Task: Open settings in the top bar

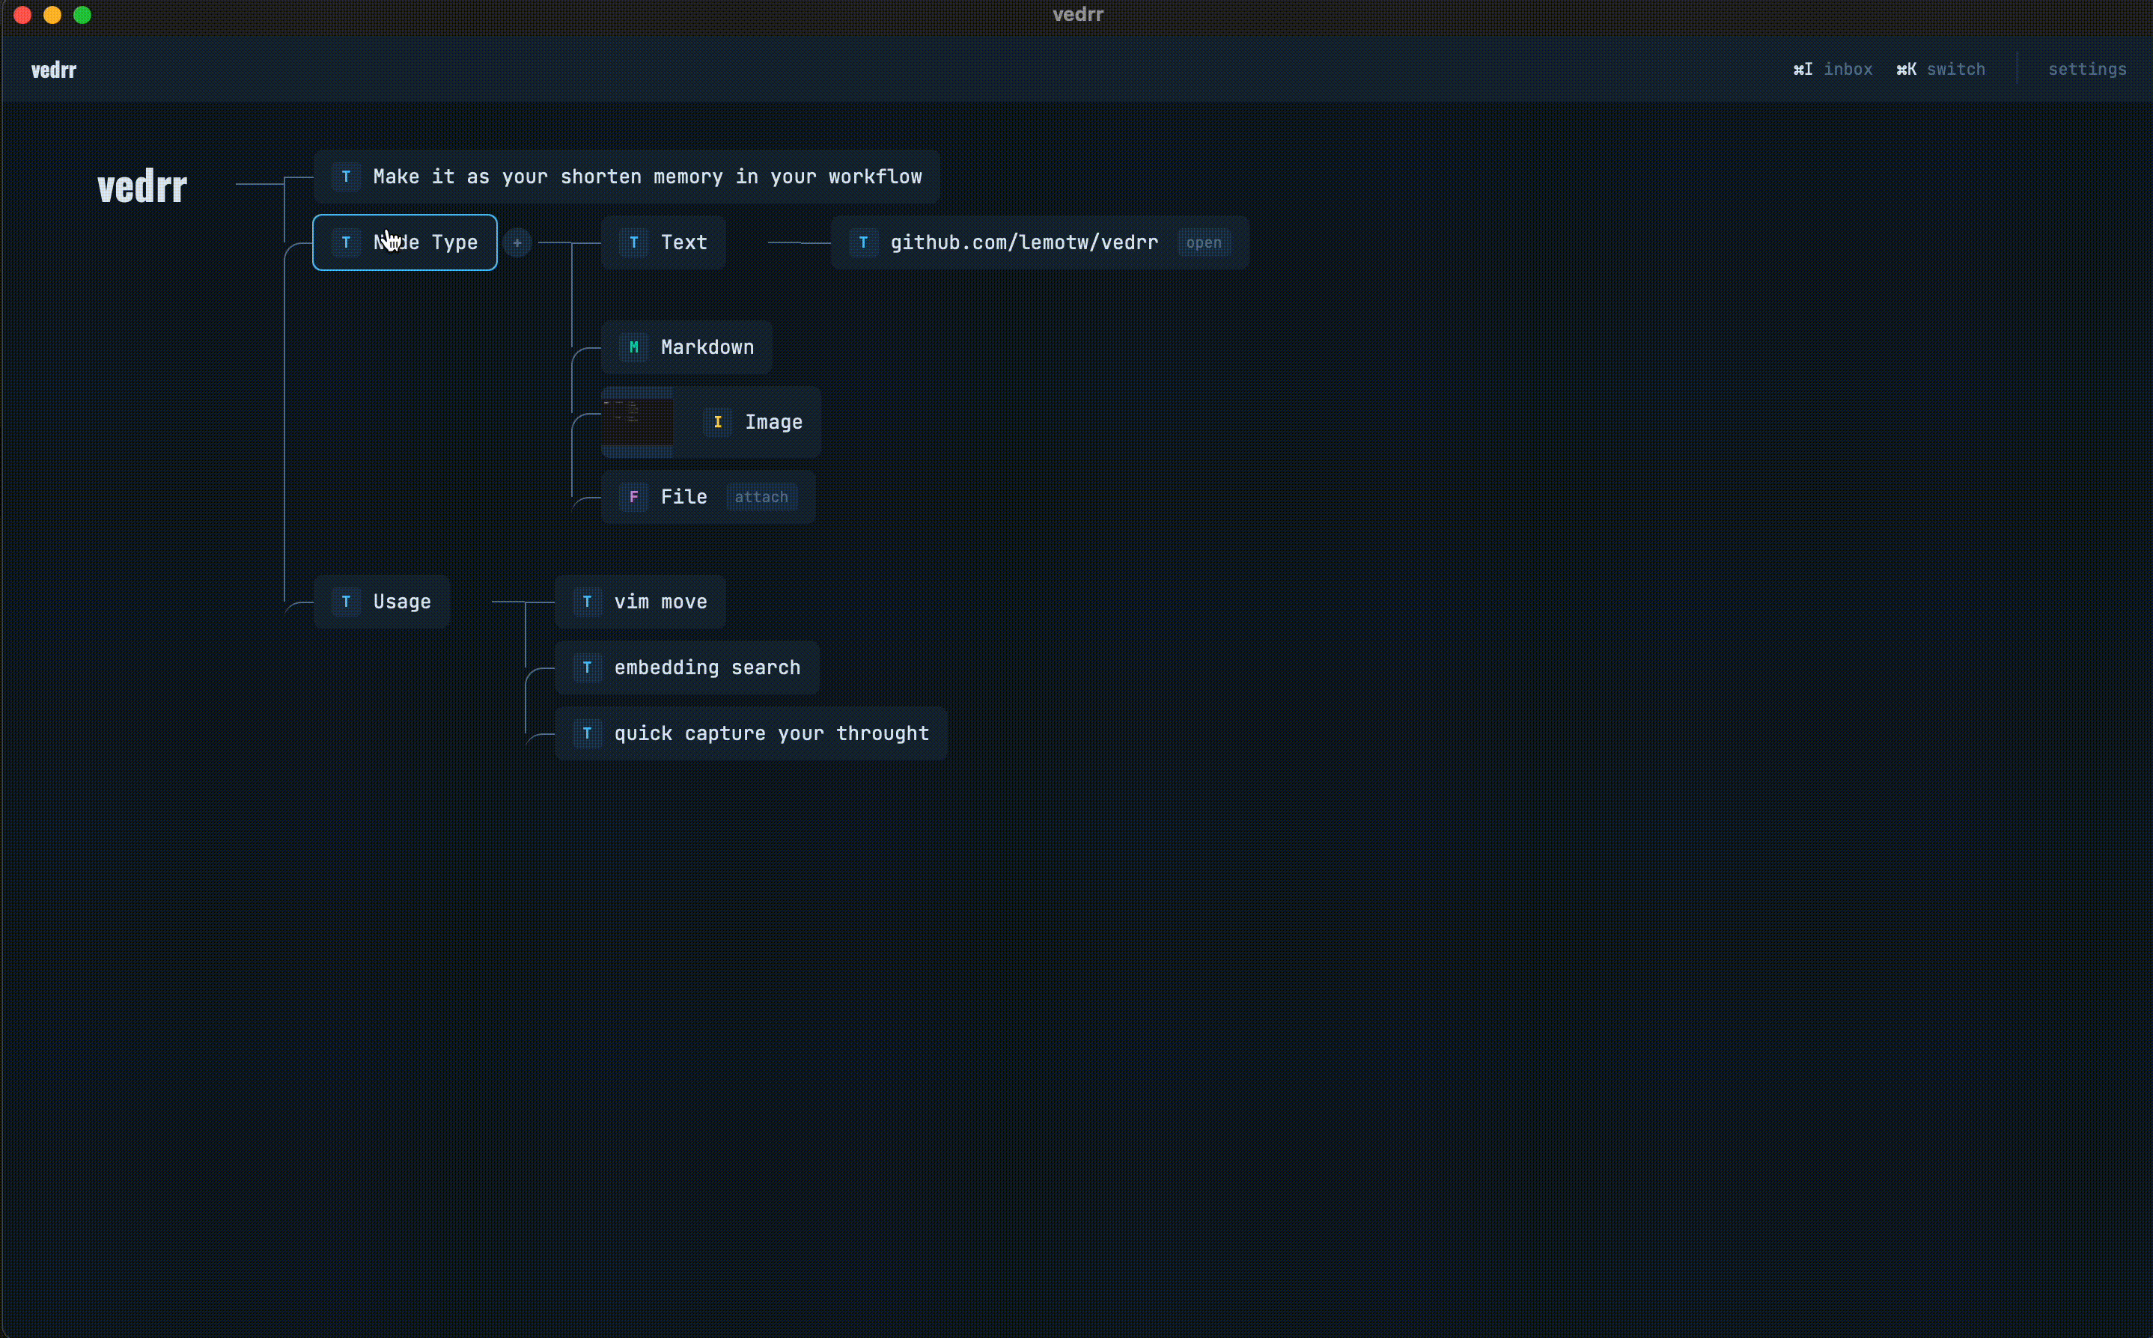Action: coord(2086,69)
